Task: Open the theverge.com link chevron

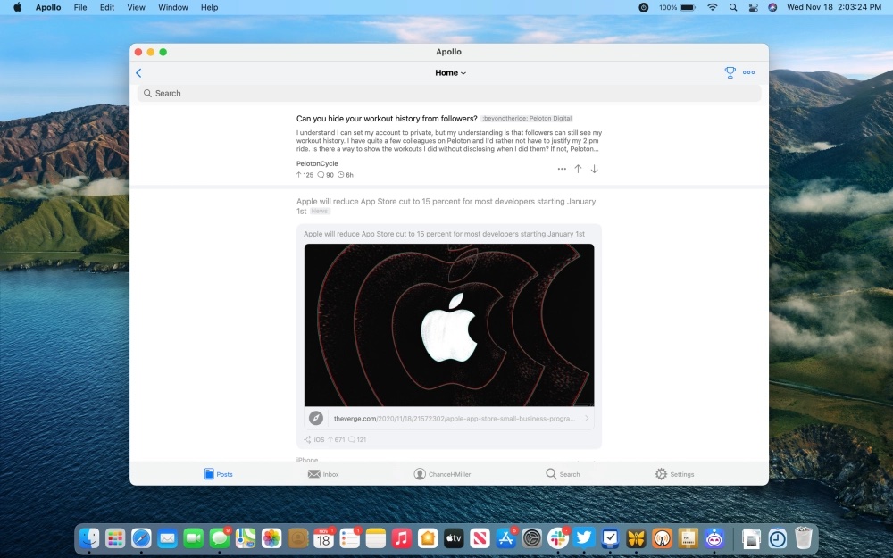Action: (587, 419)
